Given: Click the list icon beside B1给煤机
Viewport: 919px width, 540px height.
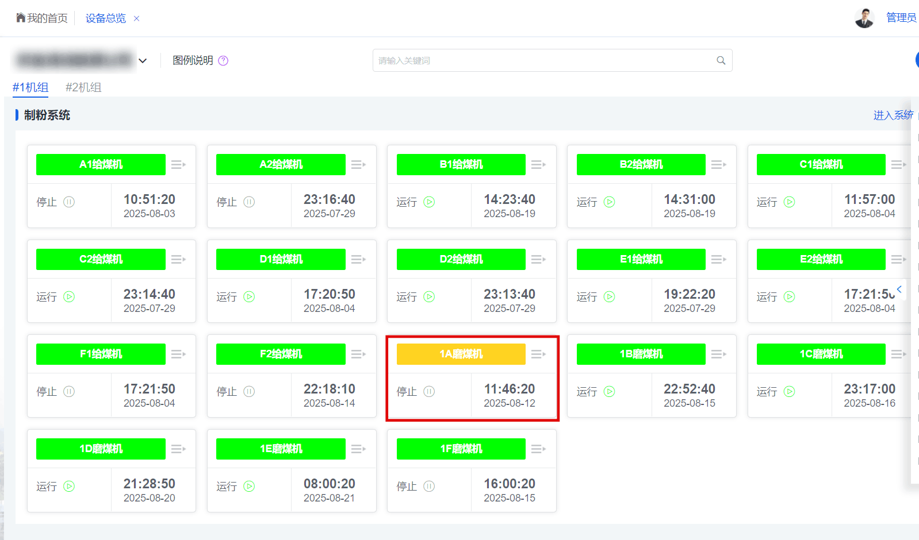Looking at the screenshot, I should coord(538,165).
